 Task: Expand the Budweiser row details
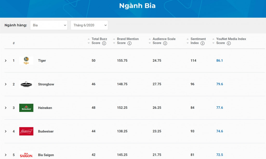(6, 131)
